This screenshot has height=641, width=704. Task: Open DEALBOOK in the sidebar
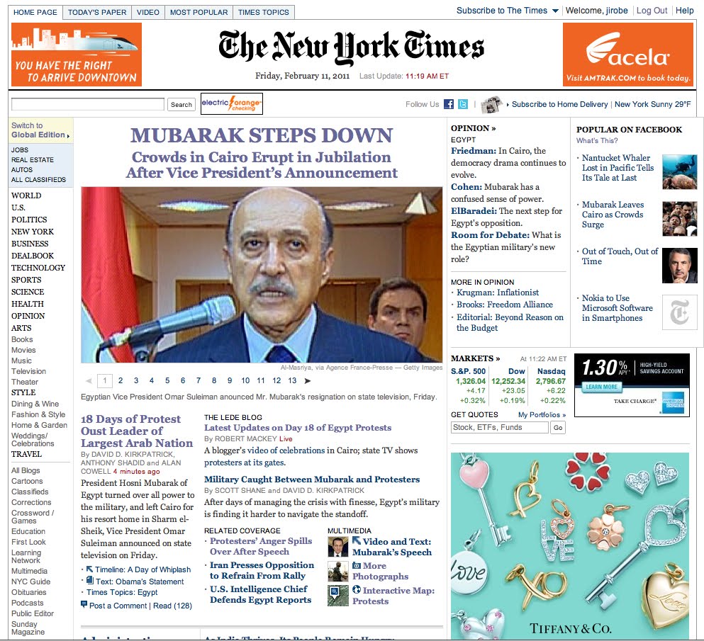coord(33,256)
